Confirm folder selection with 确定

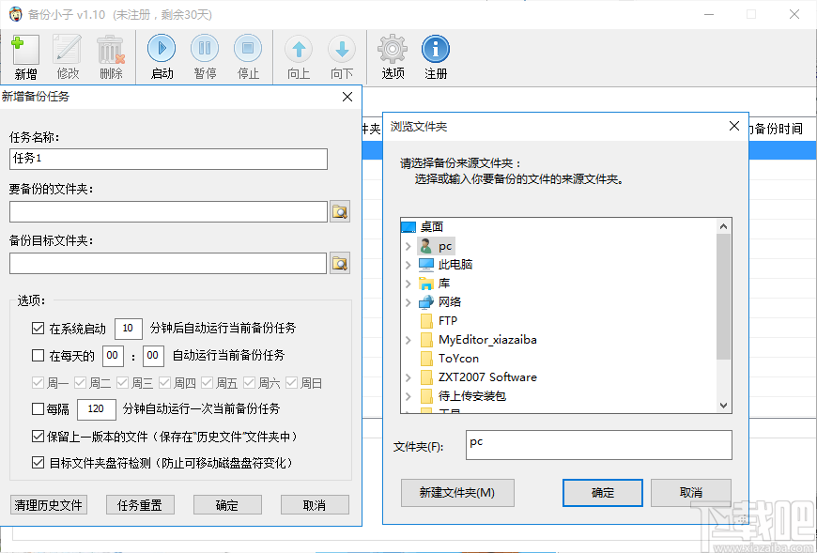[603, 493]
